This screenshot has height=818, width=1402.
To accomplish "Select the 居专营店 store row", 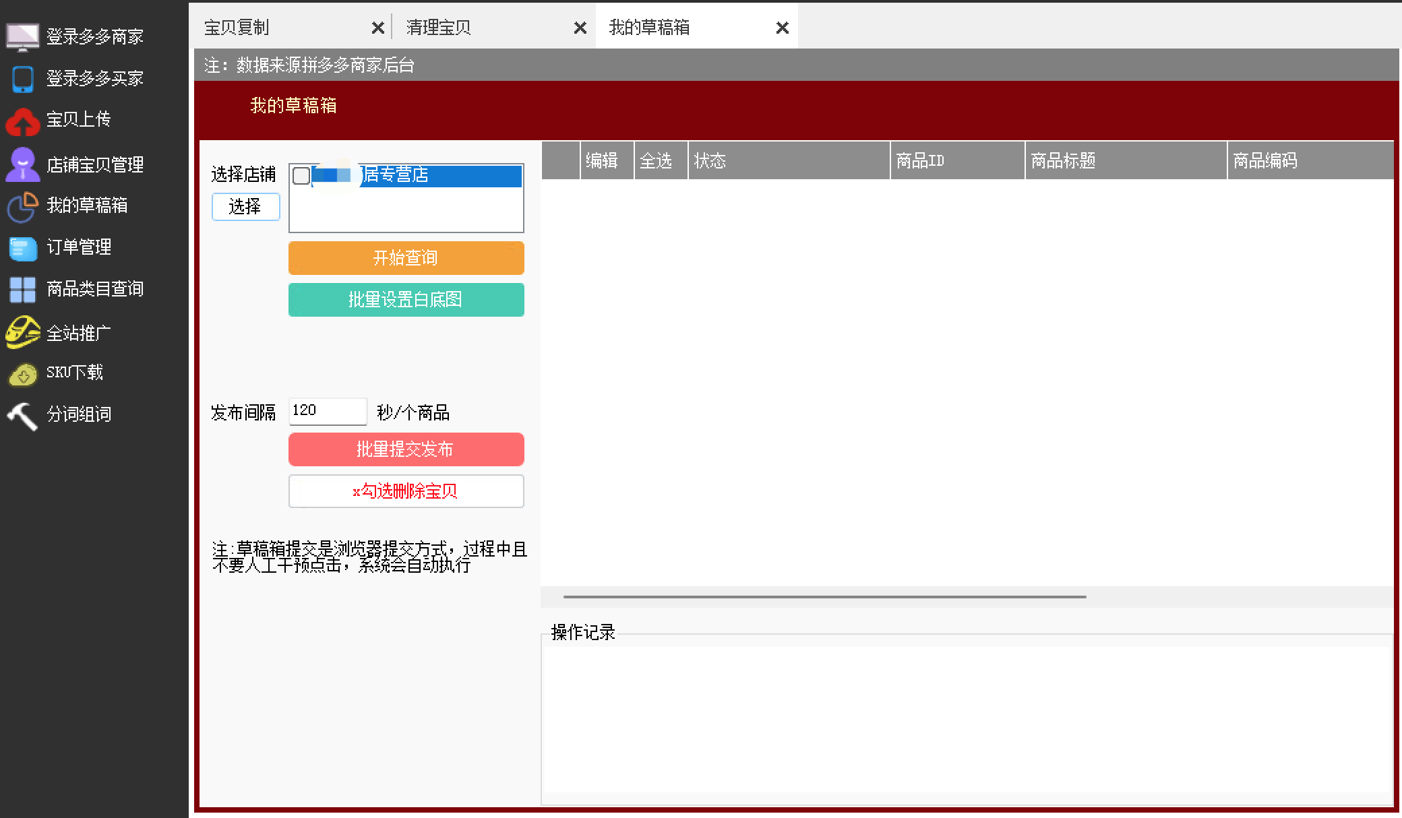I will click(406, 176).
